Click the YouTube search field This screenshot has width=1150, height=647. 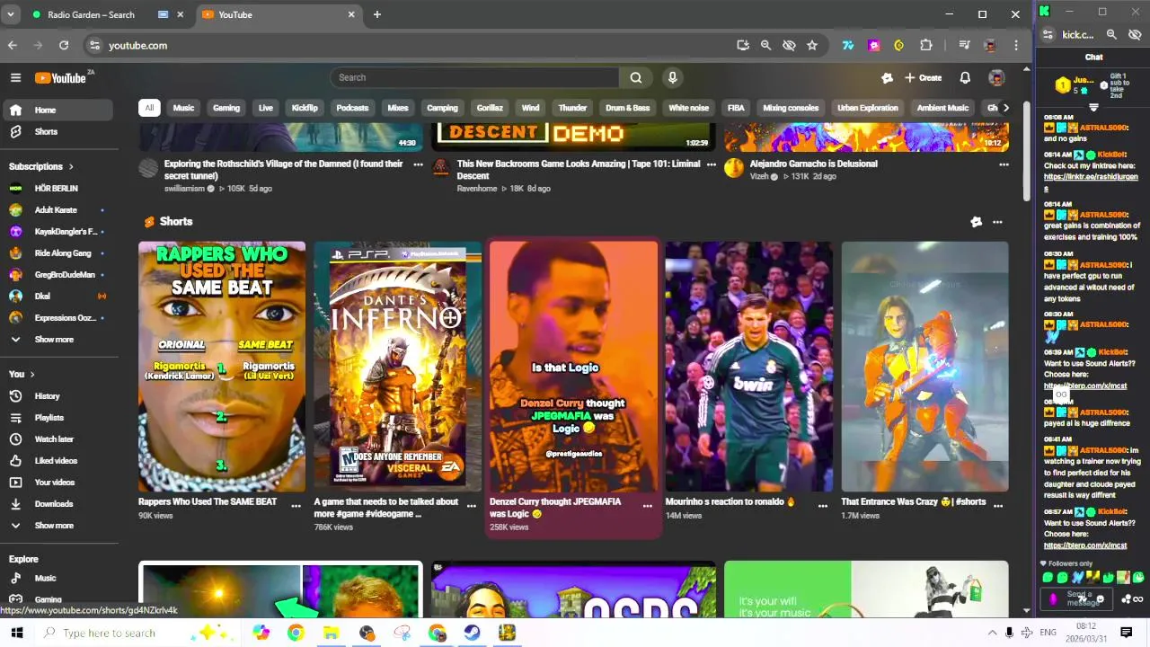click(474, 77)
